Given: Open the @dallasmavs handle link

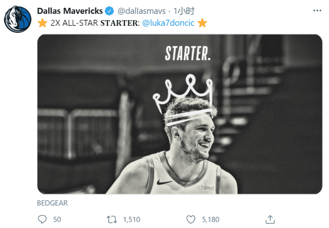Looking at the screenshot, I should click(141, 11).
